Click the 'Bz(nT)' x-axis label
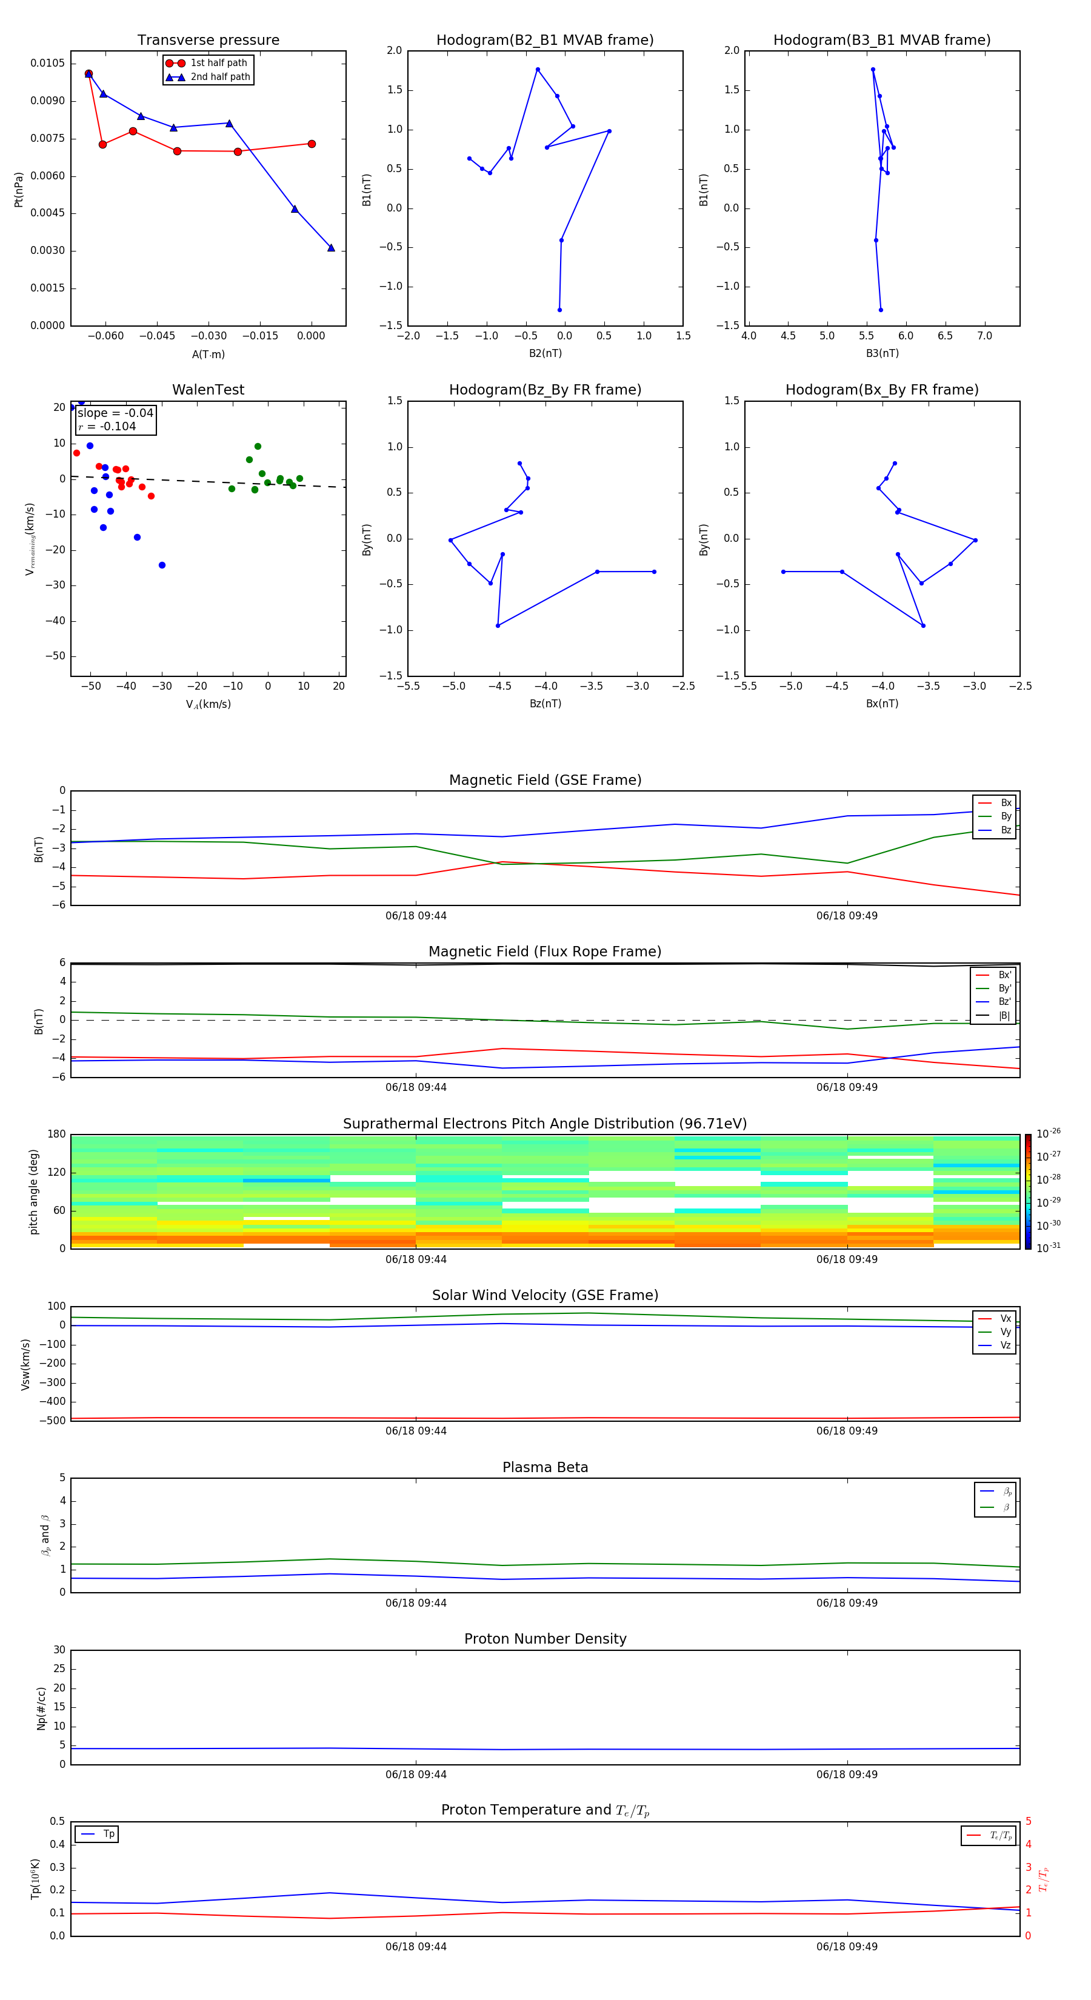The image size is (1091, 2000). (x=545, y=704)
